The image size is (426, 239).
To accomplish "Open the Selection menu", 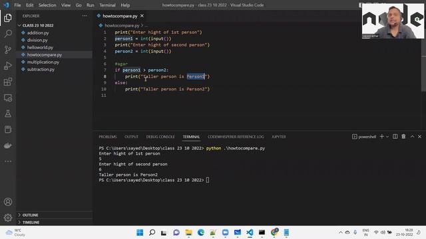I will coord(47,5).
